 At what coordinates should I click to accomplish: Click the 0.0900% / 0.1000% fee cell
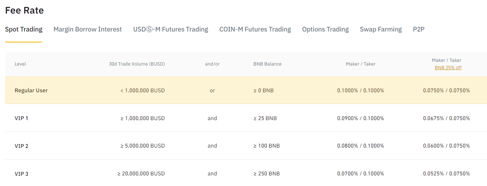(360, 118)
